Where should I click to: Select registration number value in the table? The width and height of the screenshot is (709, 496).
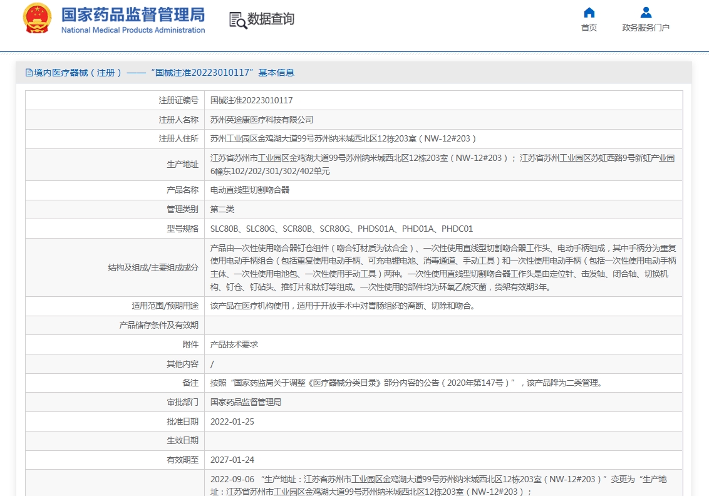click(251, 100)
